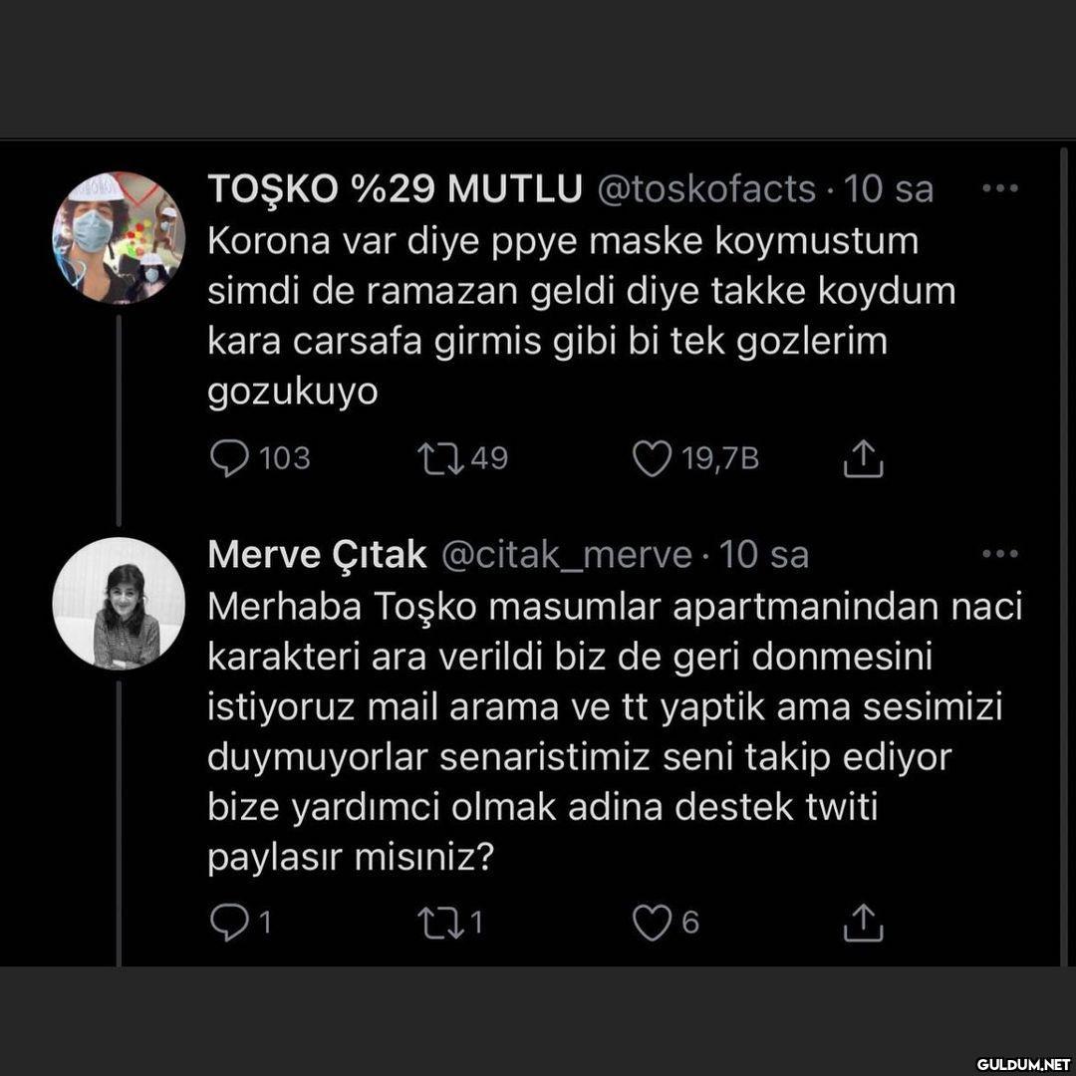Open more options on the TOŞKO tweet
1076x1076 pixels.
pos(999,187)
